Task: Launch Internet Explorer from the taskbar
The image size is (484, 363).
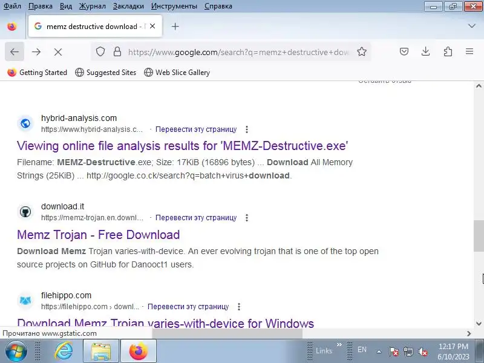Action: click(x=64, y=352)
